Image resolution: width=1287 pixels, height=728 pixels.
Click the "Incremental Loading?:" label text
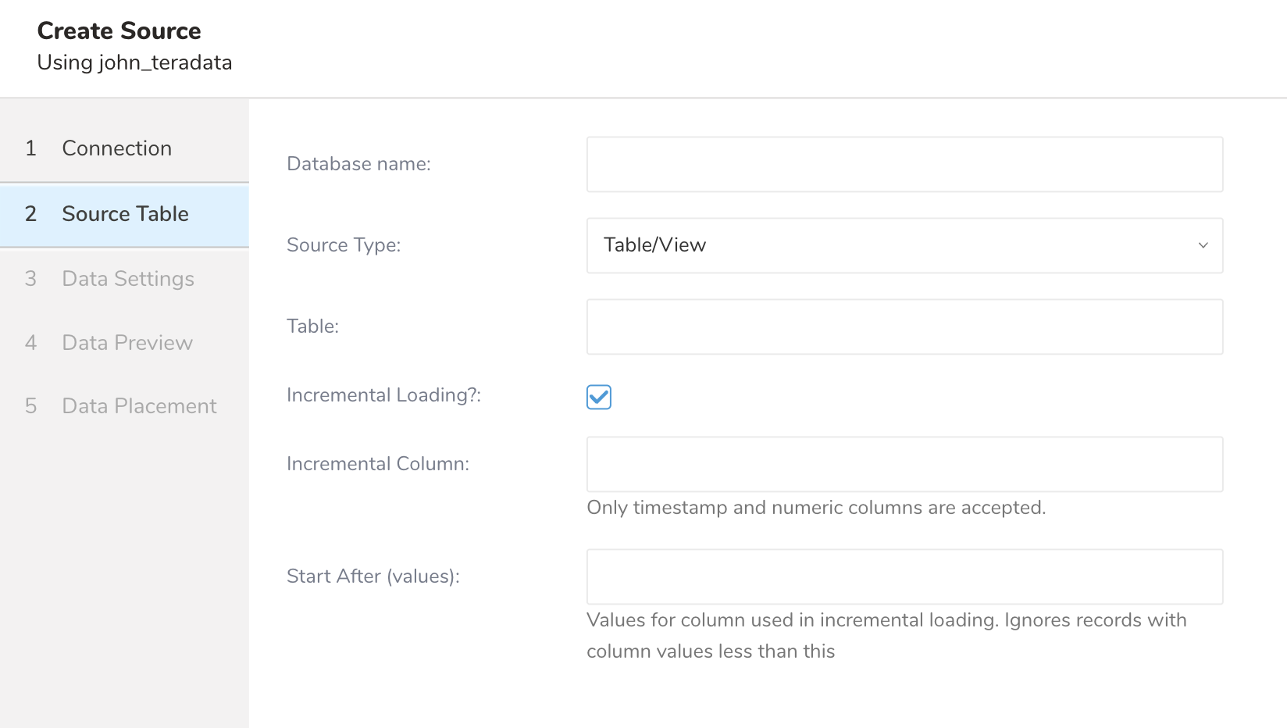click(383, 395)
